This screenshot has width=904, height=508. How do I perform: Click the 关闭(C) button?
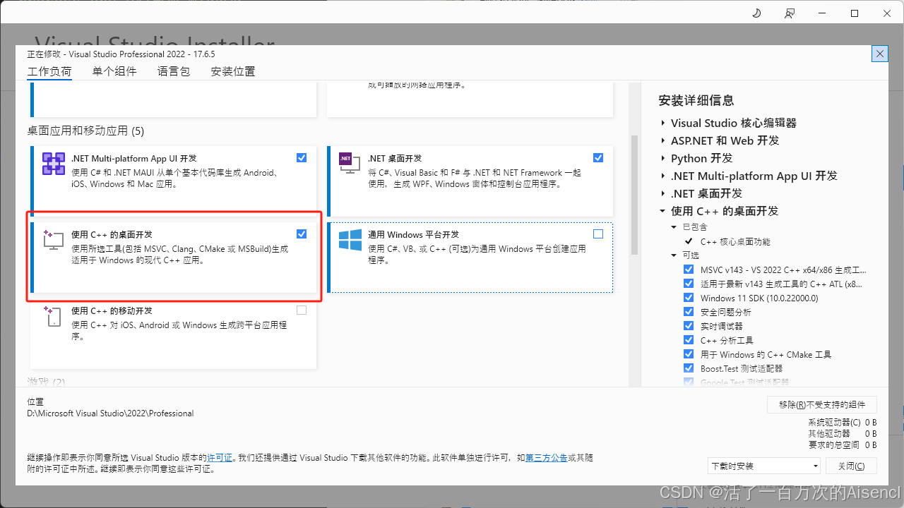851,466
